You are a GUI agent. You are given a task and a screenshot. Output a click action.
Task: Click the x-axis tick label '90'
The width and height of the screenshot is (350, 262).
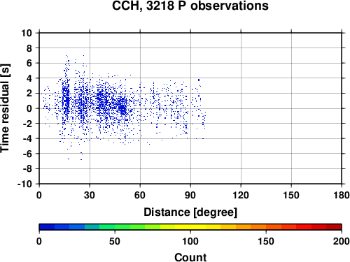tap(190, 195)
